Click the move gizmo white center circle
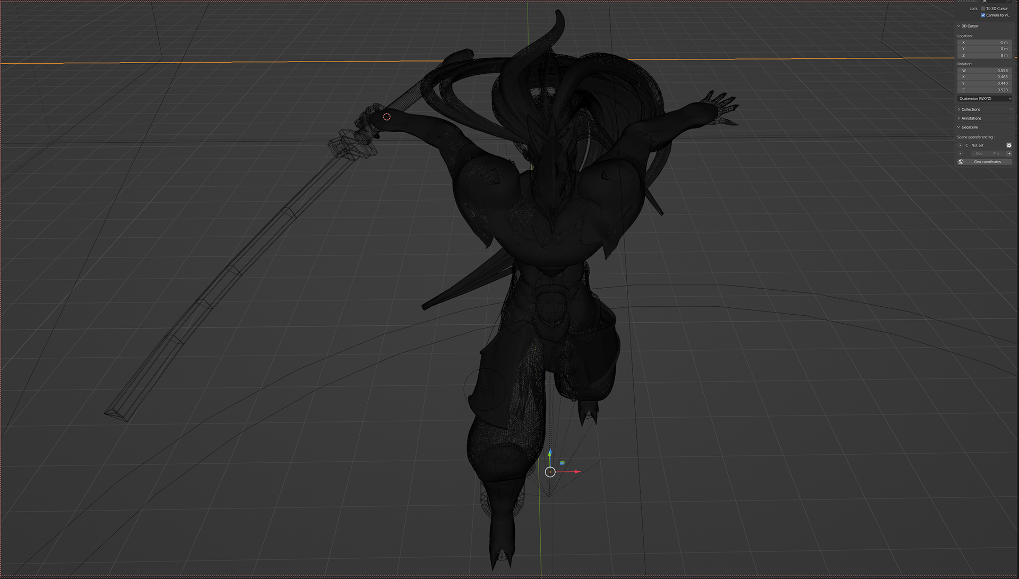Screen dimensions: 1019x579 [550, 472]
